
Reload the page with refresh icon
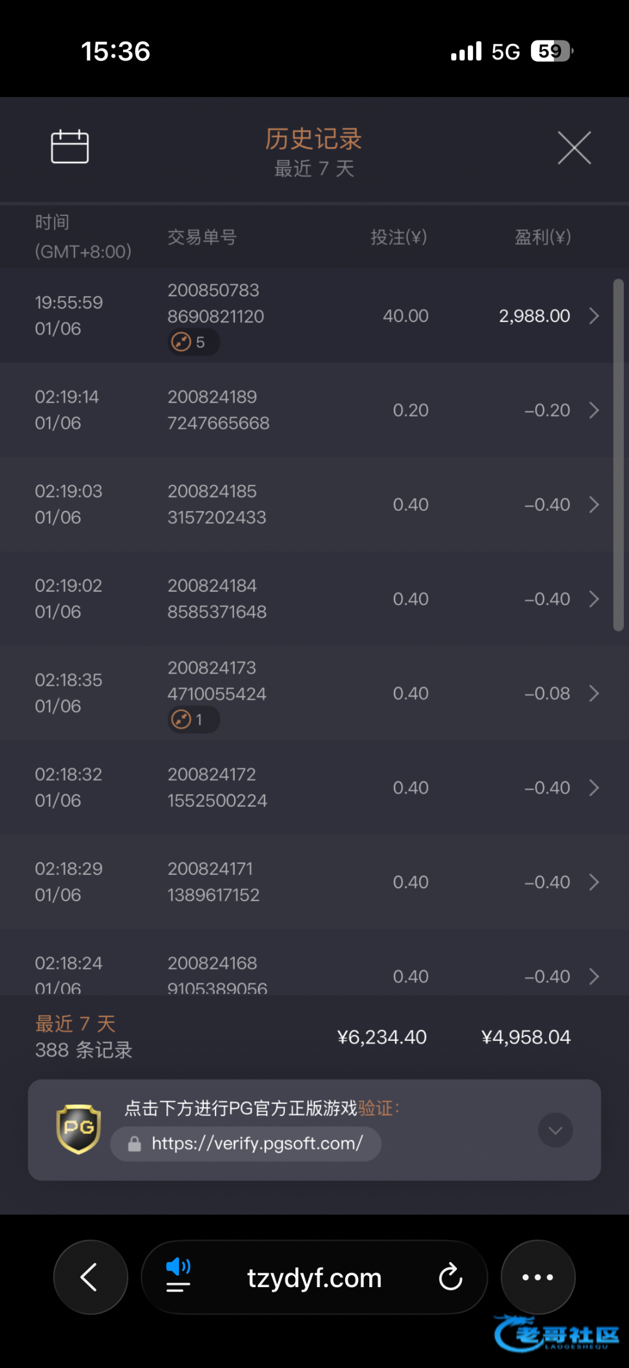[450, 1277]
